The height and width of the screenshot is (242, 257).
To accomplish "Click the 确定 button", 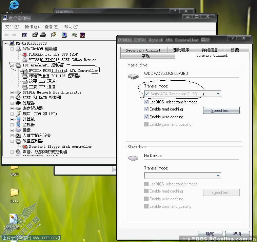I will pos(210,234).
